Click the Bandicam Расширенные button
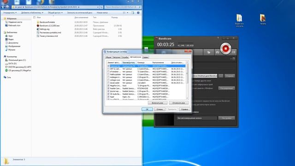Screen dimensions: 295x166 click(226, 88)
